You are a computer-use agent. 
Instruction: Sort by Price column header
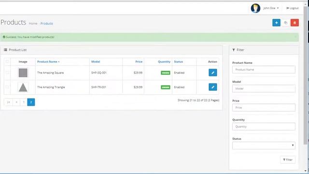point(139,61)
